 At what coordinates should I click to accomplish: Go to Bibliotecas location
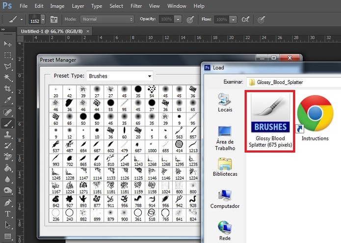point(225,167)
